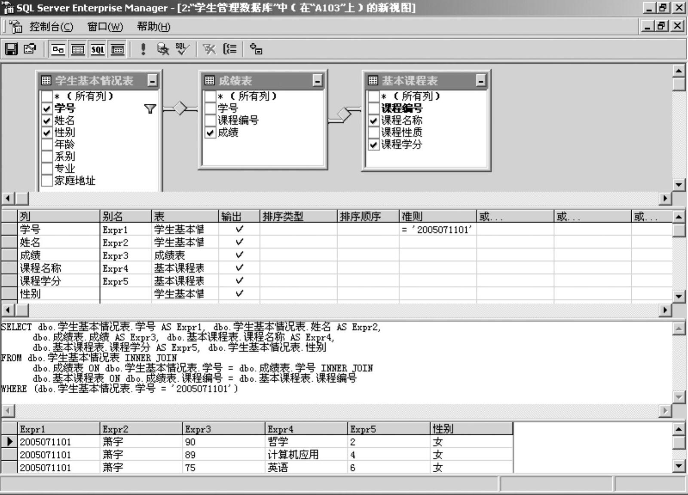Click the Use Group By toolbar icon
This screenshot has height=495, width=688.
230,49
